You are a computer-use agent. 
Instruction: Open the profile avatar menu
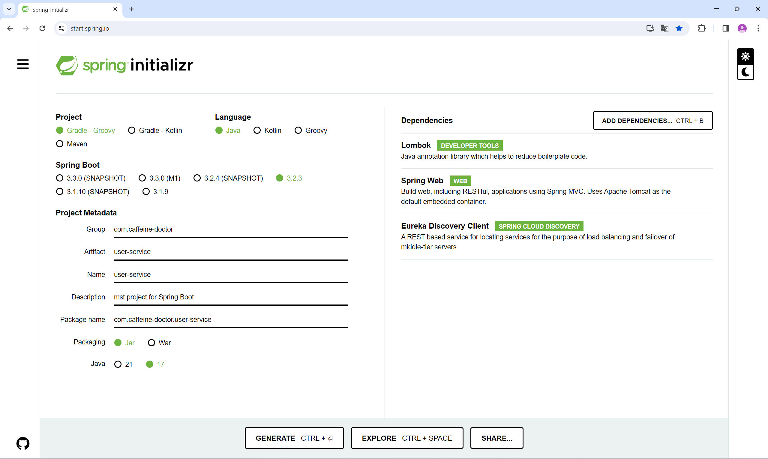click(742, 28)
